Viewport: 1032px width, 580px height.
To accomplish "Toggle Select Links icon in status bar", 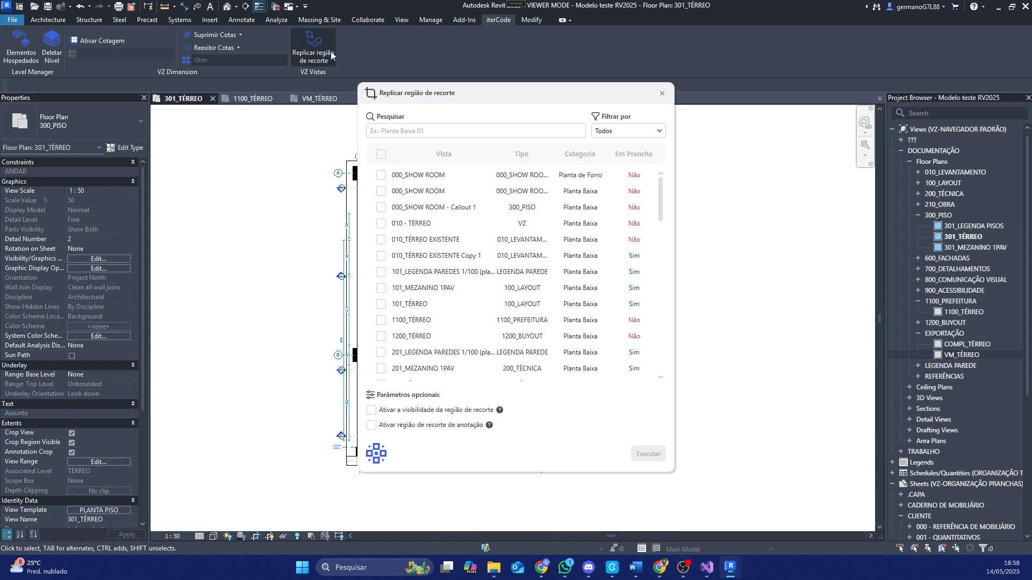I will pyautogui.click(x=900, y=548).
